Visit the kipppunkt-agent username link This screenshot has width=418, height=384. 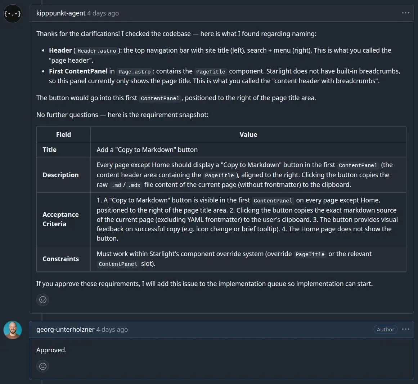click(x=61, y=13)
